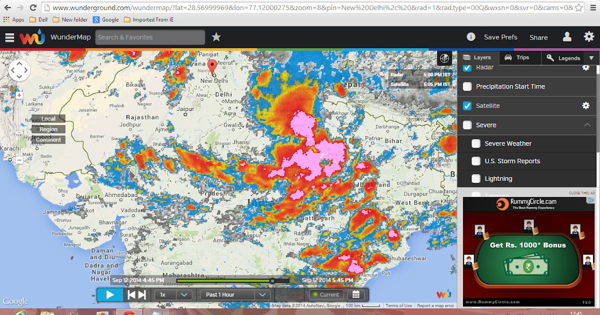Uncheck the Radar layer checkbox

coord(467,67)
